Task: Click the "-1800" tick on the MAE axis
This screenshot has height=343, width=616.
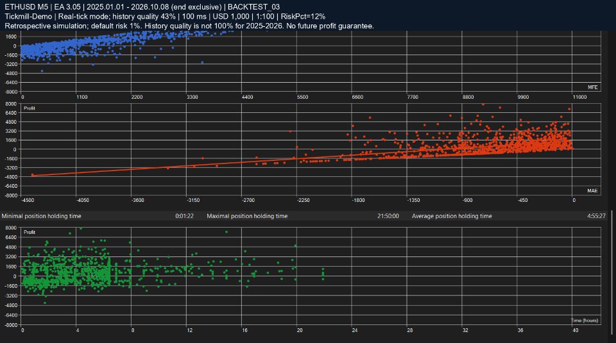Action: [358, 200]
